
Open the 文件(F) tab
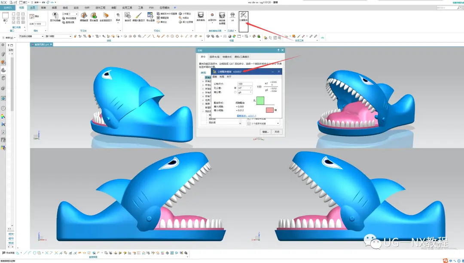7,8
